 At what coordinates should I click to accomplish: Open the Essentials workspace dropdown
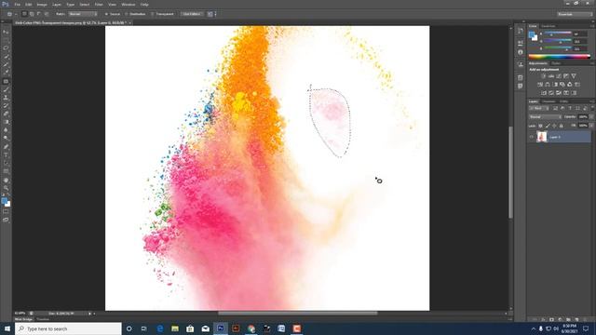(x=575, y=14)
